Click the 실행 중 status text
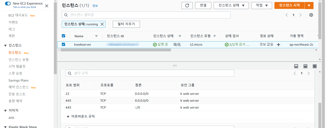This screenshot has width=326, height=128. click(x=163, y=44)
